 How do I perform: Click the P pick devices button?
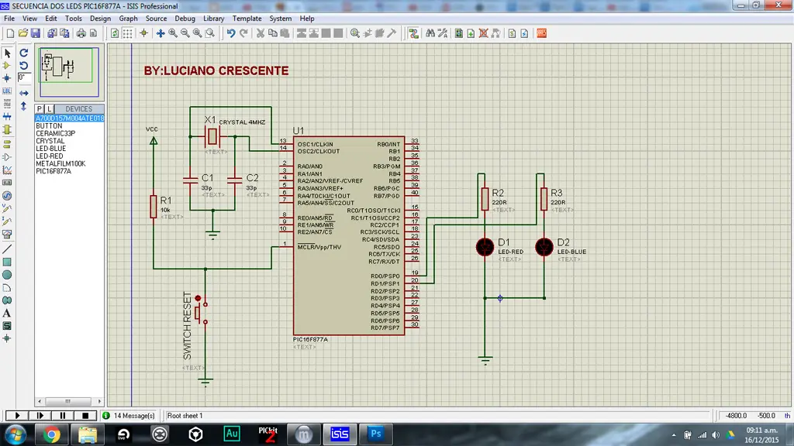[39, 108]
